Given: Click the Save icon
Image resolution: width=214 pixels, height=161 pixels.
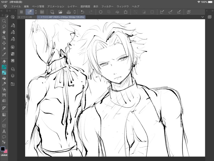Looking at the screenshot, I should 68,12.
